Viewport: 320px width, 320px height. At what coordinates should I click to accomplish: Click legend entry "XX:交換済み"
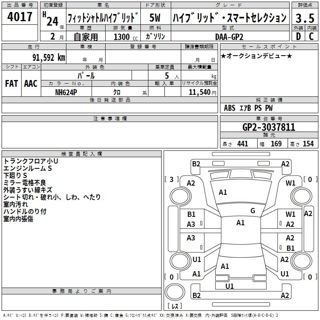171,316
